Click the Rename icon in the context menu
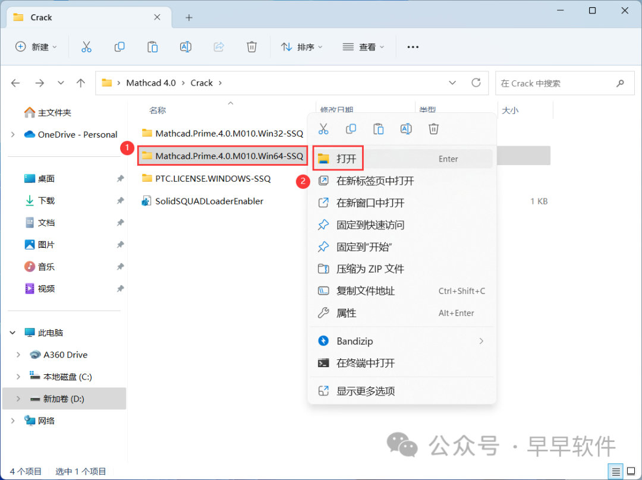The height and width of the screenshot is (480, 642). 406,130
